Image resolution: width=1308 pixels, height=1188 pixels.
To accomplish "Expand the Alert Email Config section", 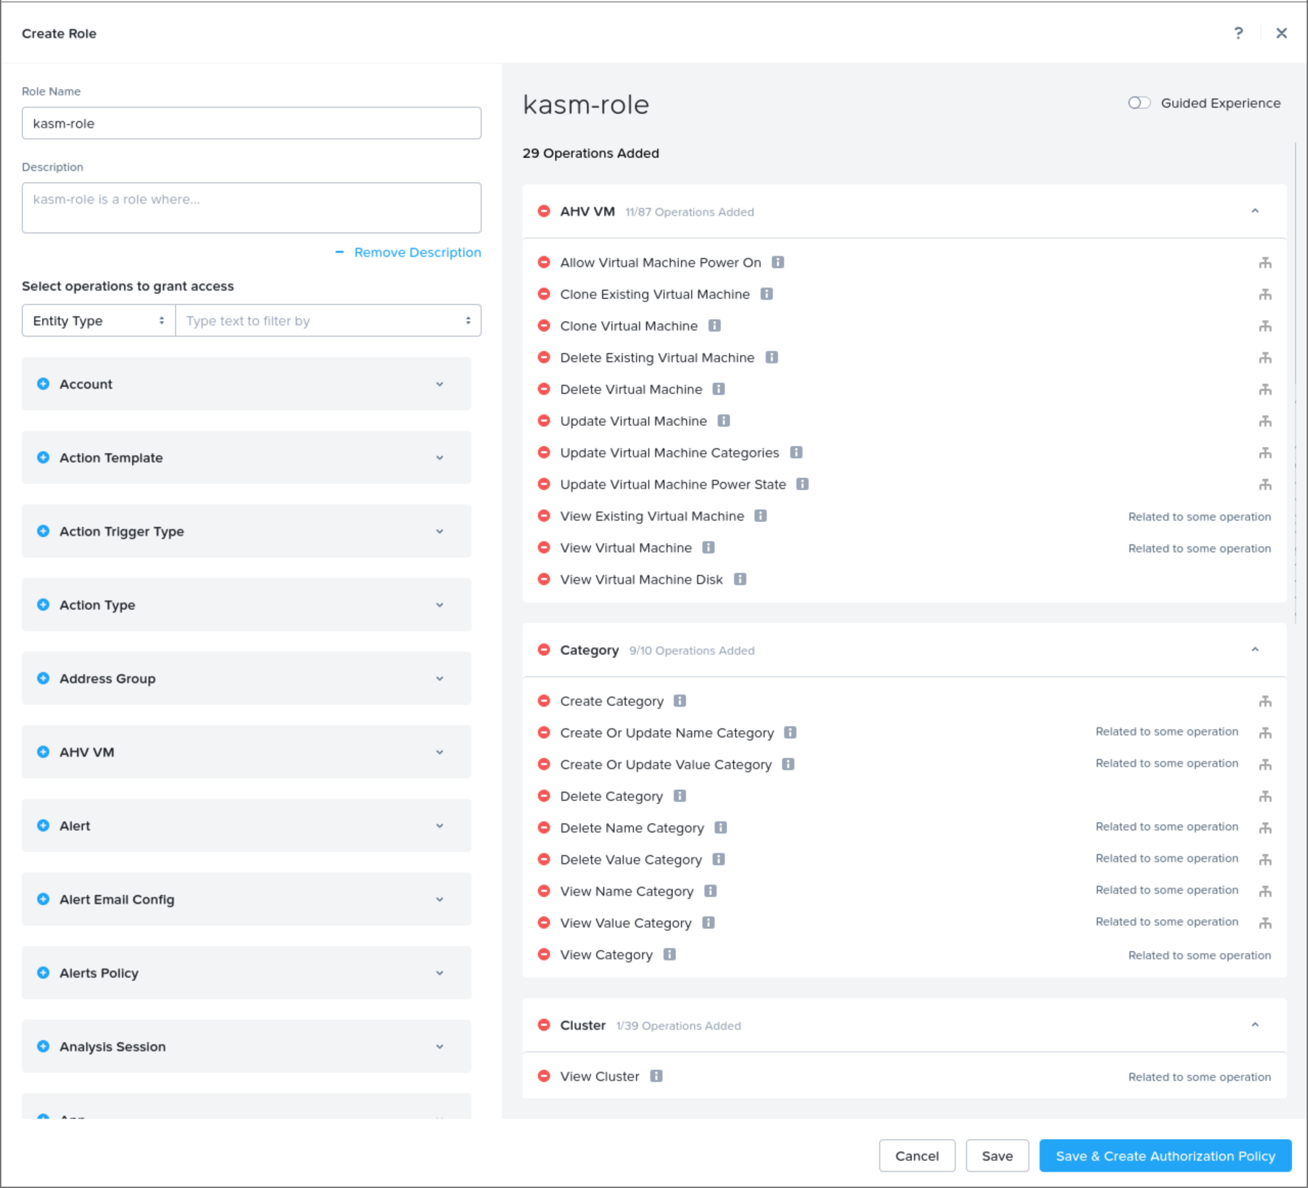I will coord(440,899).
